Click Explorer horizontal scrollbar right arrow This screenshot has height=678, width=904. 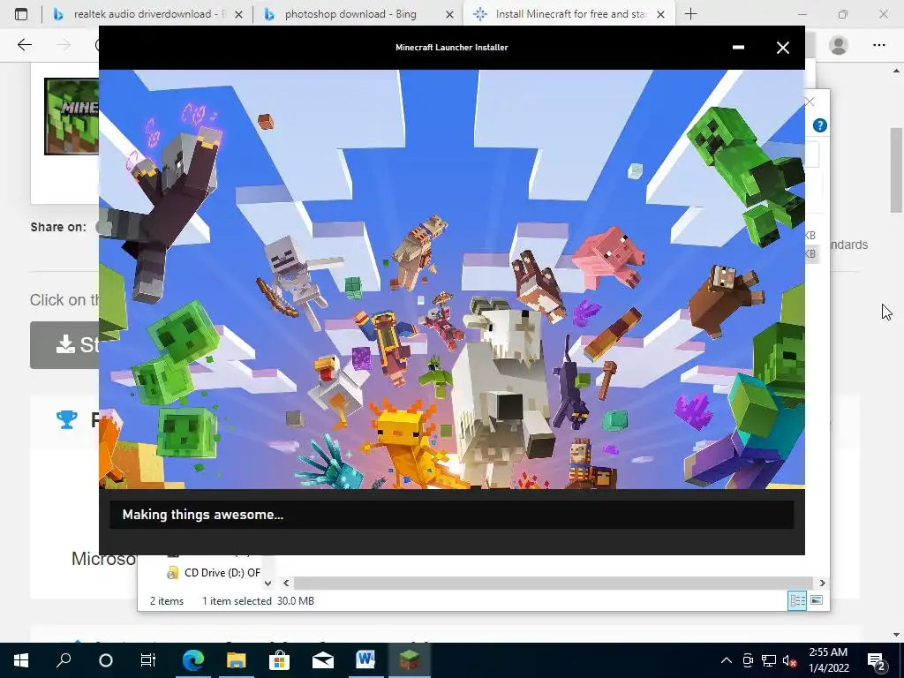point(822,583)
